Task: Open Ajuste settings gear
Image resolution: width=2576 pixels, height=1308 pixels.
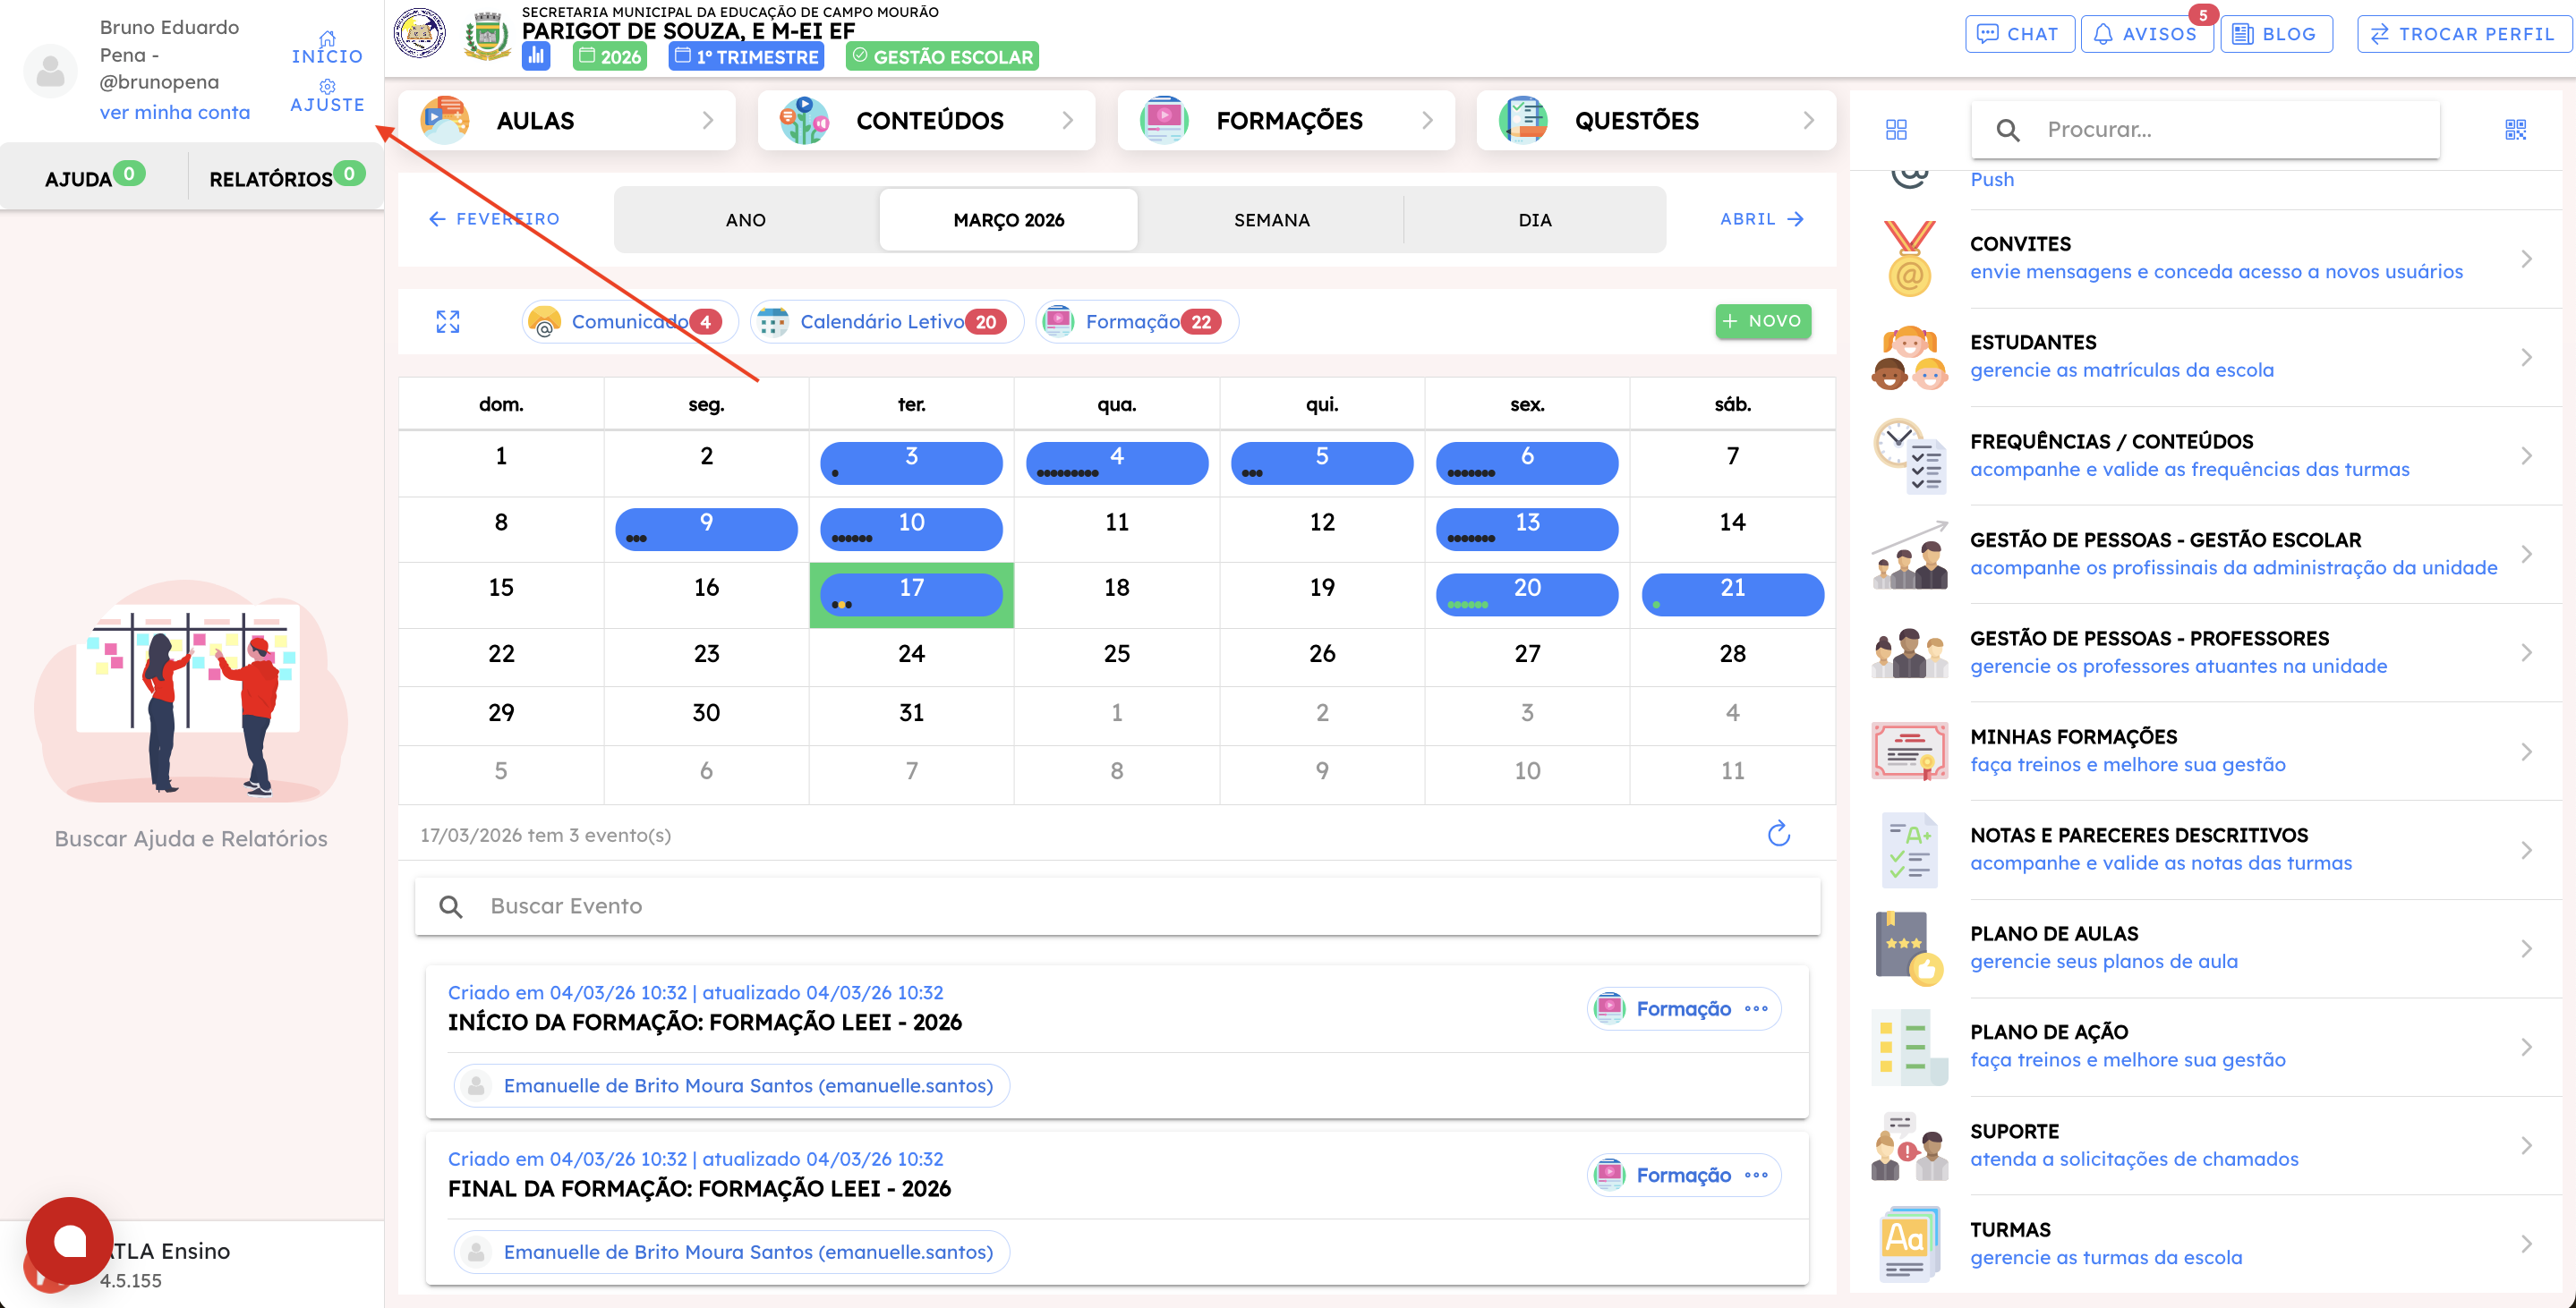Action: click(x=327, y=96)
